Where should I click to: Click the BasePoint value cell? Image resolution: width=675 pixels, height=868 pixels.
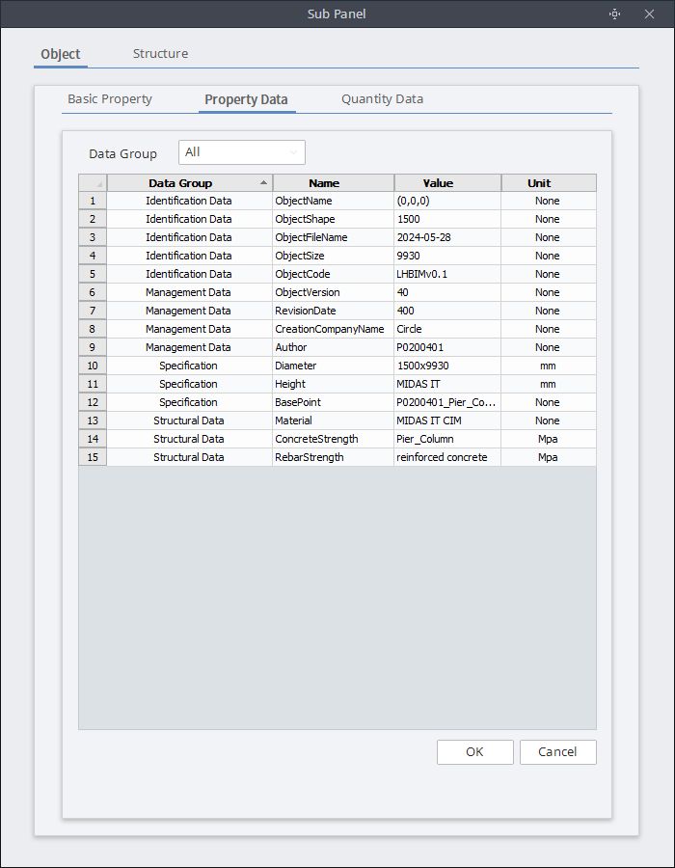447,403
